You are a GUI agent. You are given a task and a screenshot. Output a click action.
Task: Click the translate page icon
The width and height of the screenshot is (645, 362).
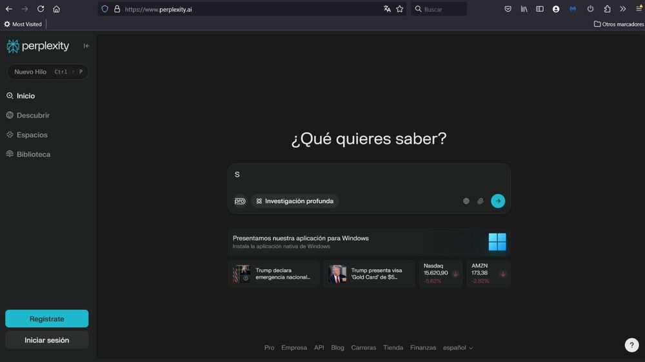(x=387, y=9)
